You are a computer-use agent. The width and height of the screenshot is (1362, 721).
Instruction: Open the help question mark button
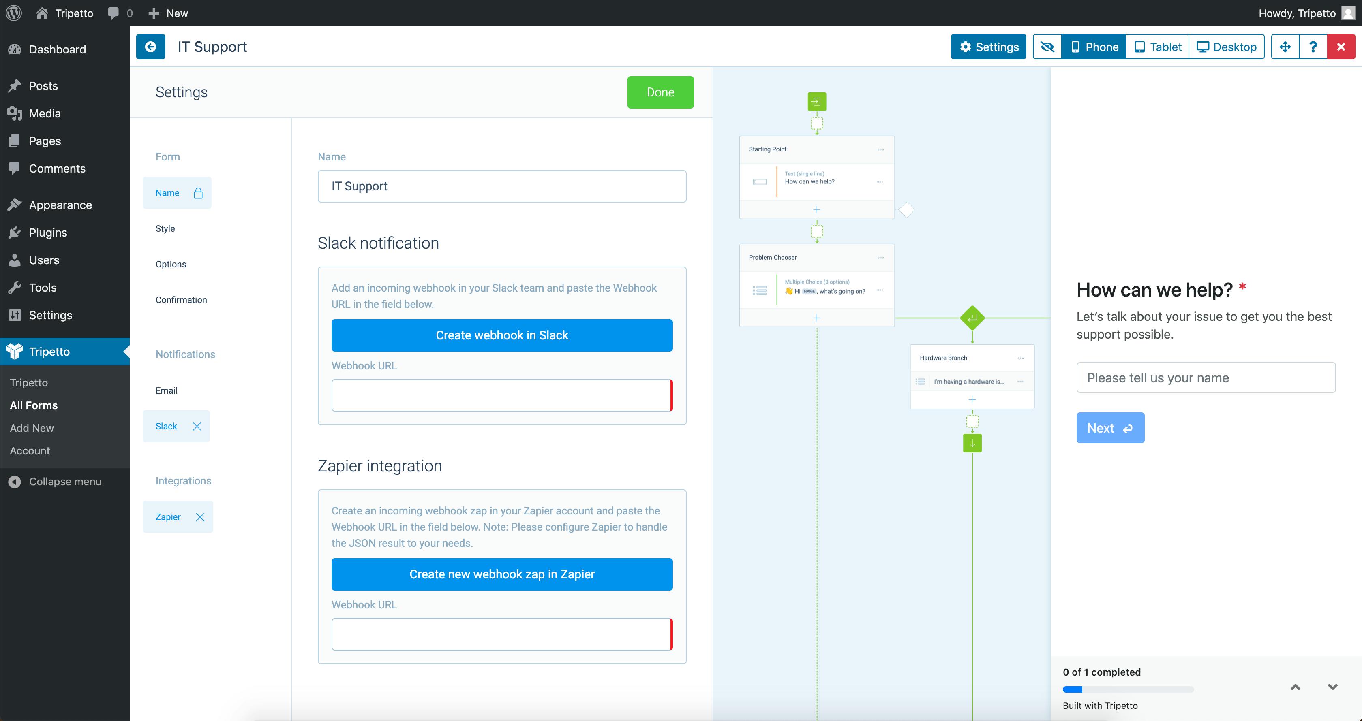tap(1313, 47)
